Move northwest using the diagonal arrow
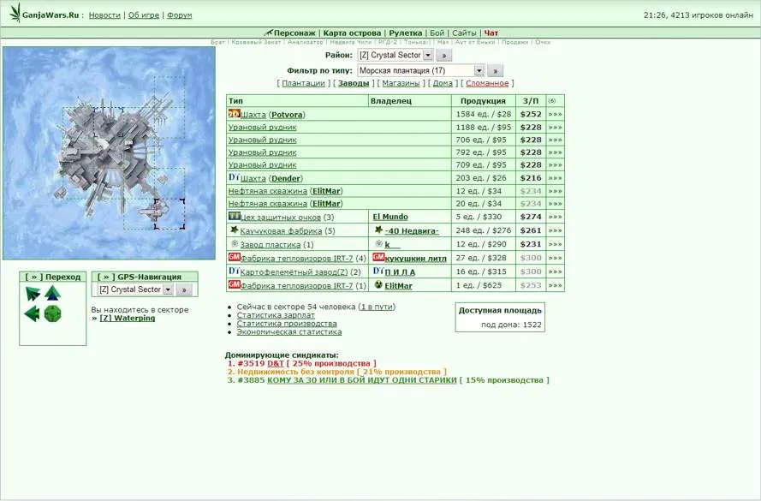 pyautogui.click(x=33, y=295)
